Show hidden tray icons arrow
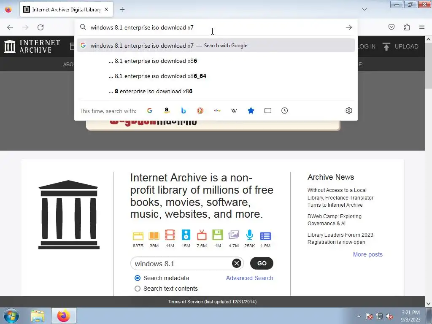 click(x=359, y=316)
